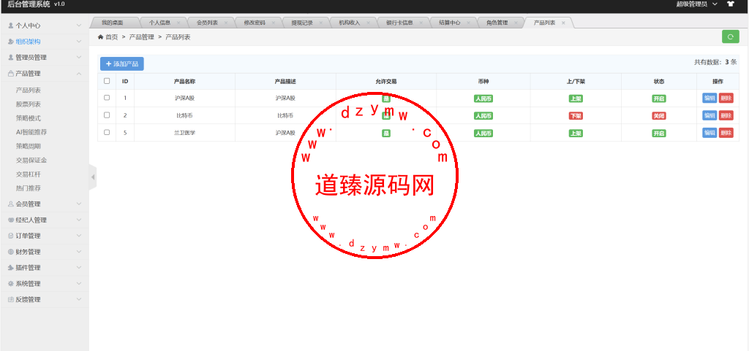Click the 组织架构 icon in sidebar

click(x=11, y=42)
